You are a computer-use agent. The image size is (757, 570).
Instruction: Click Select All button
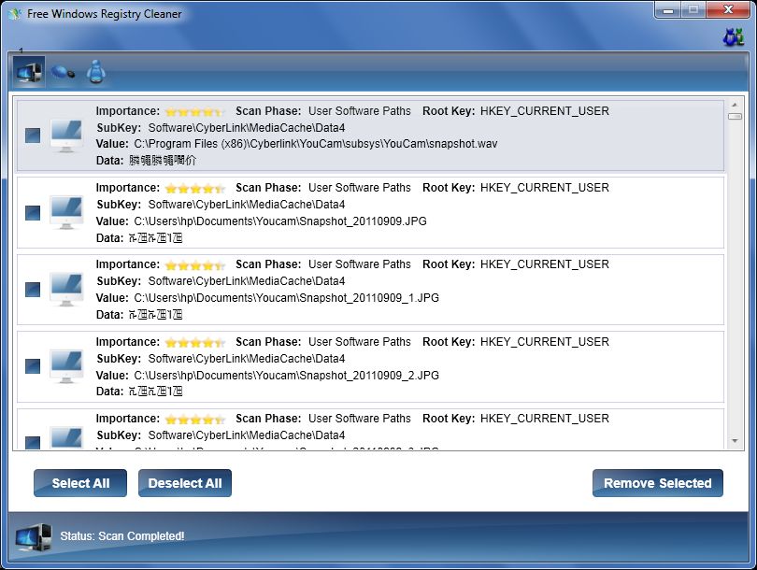(80, 483)
